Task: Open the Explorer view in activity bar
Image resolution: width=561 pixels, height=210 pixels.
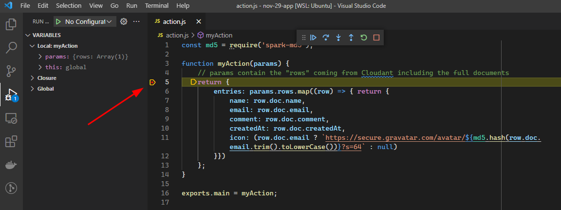Action: (x=11, y=24)
